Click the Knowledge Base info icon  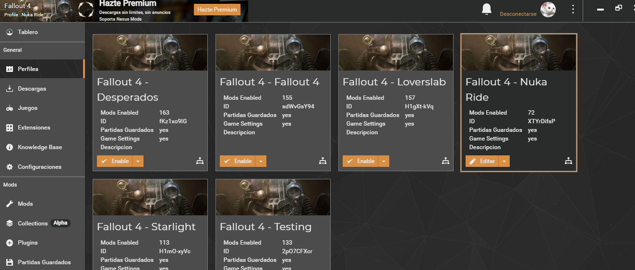(x=9, y=147)
